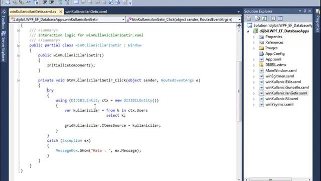Expand the Images folder
This screenshot has width=321, height=181.
[254, 48]
